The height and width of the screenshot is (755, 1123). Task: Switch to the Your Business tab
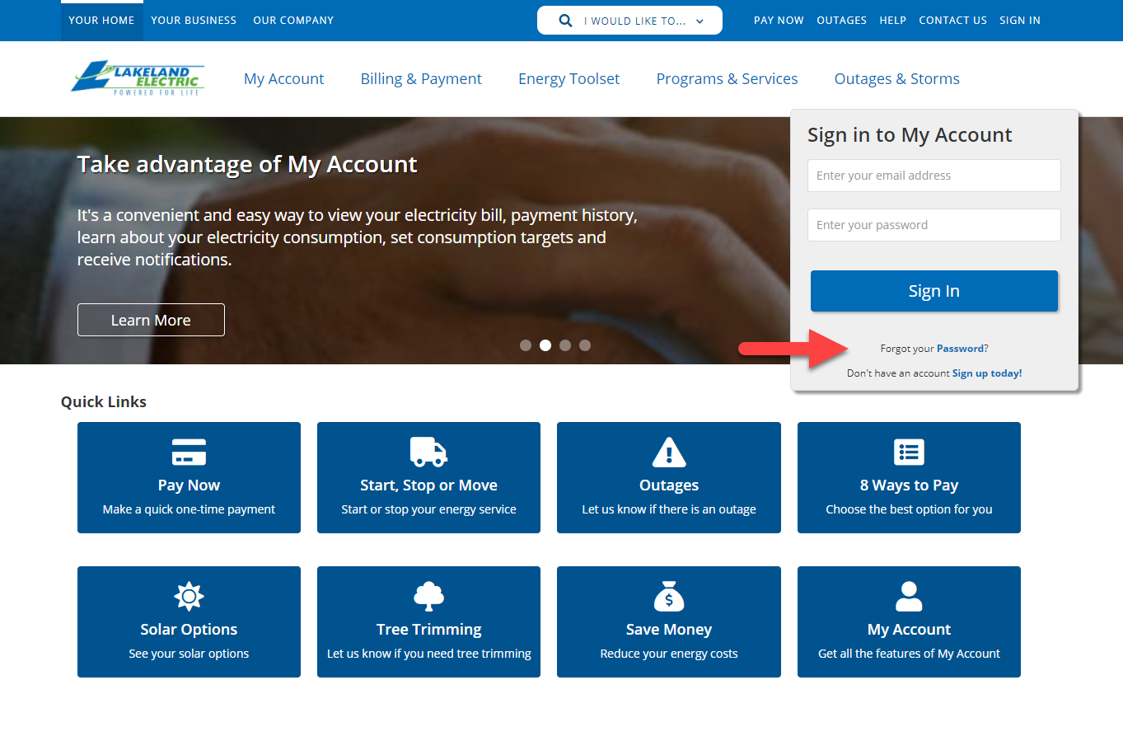194,21
